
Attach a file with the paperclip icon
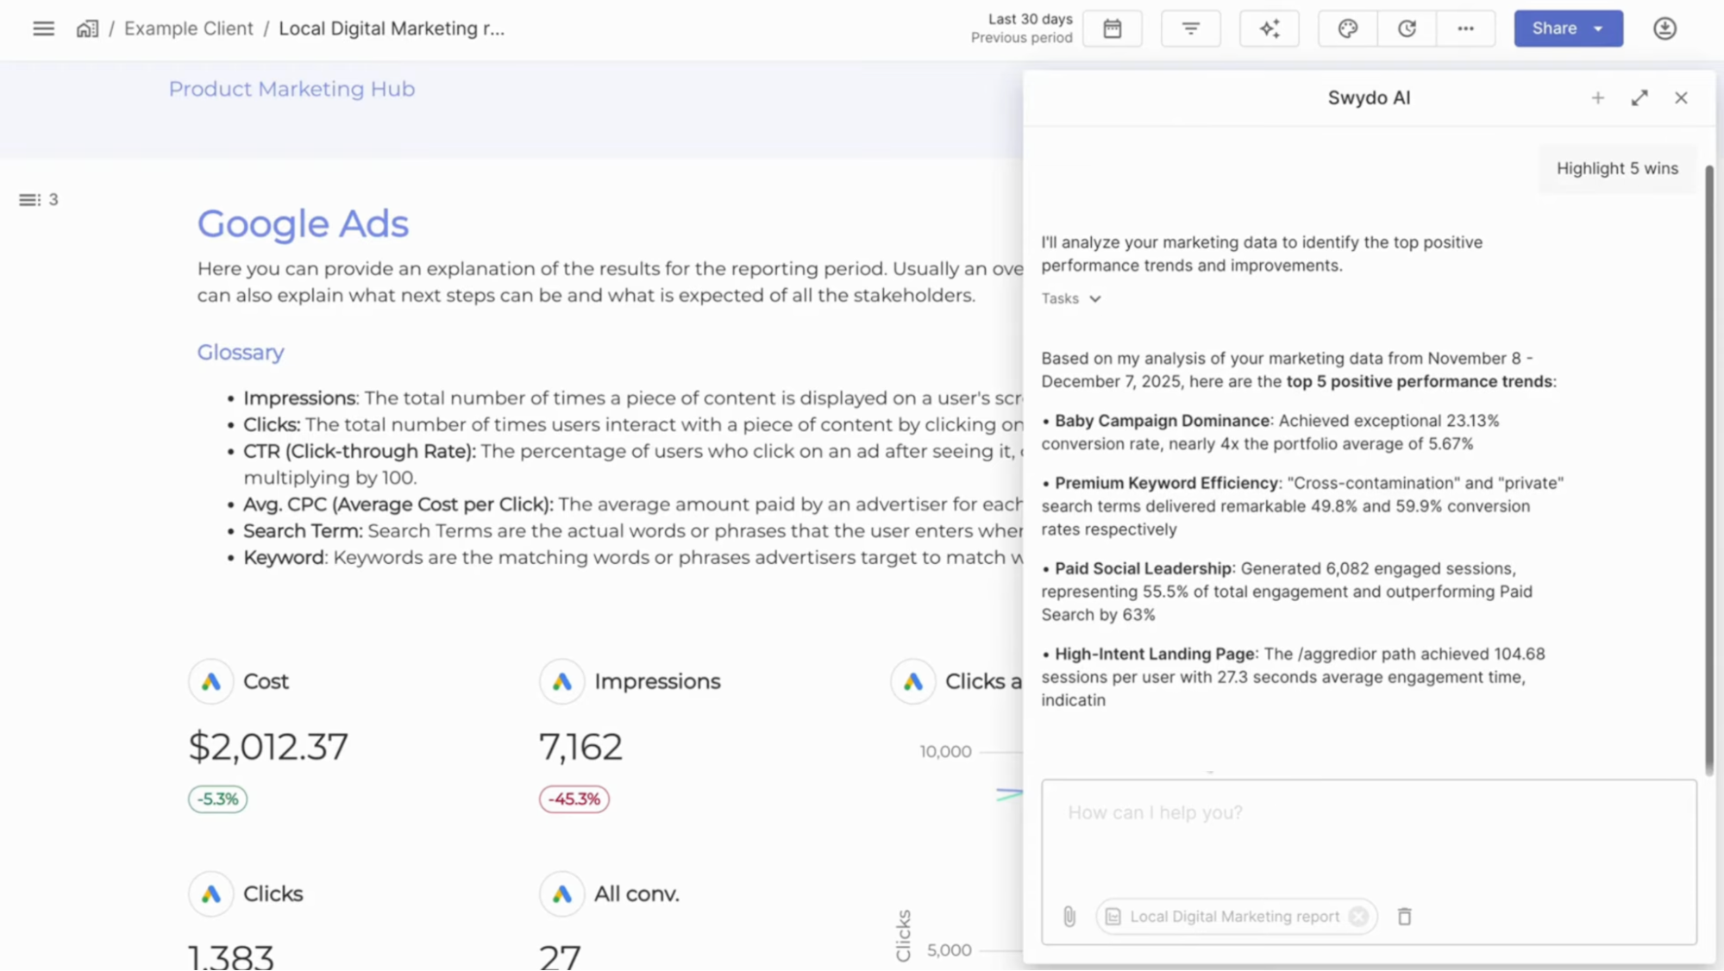tap(1069, 917)
